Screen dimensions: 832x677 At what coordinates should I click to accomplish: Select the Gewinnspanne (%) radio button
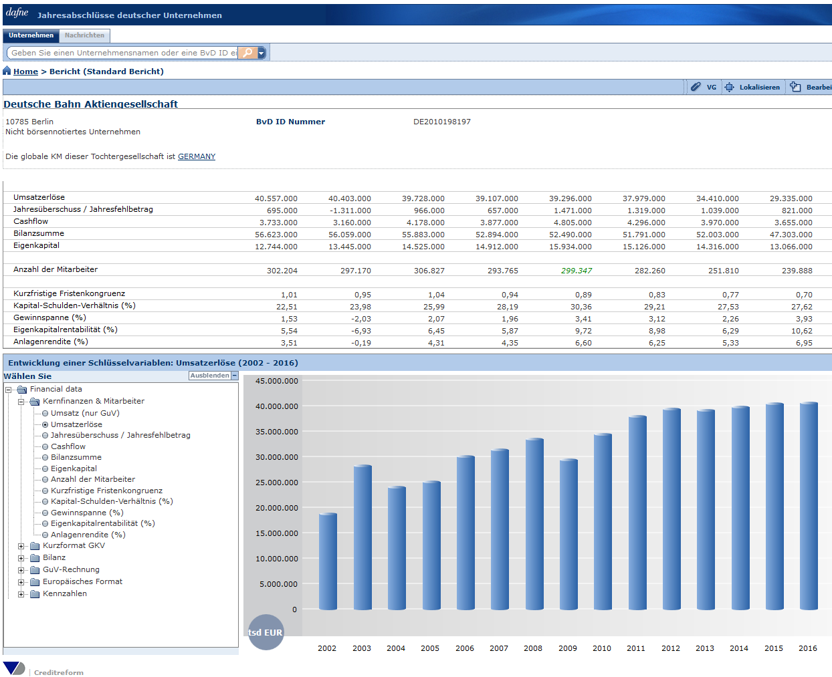tap(45, 513)
